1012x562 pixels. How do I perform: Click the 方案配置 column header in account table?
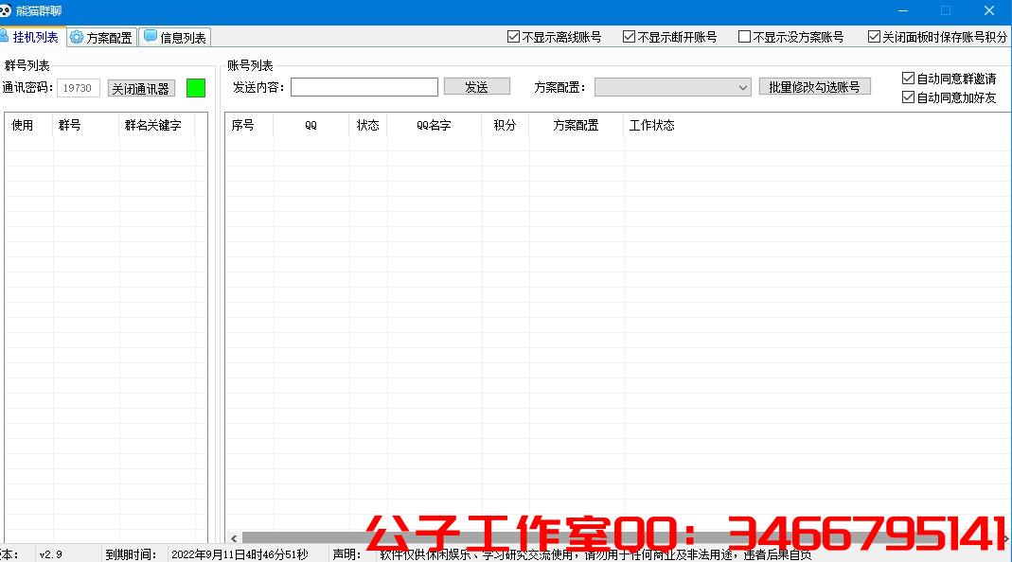pyautogui.click(x=576, y=125)
